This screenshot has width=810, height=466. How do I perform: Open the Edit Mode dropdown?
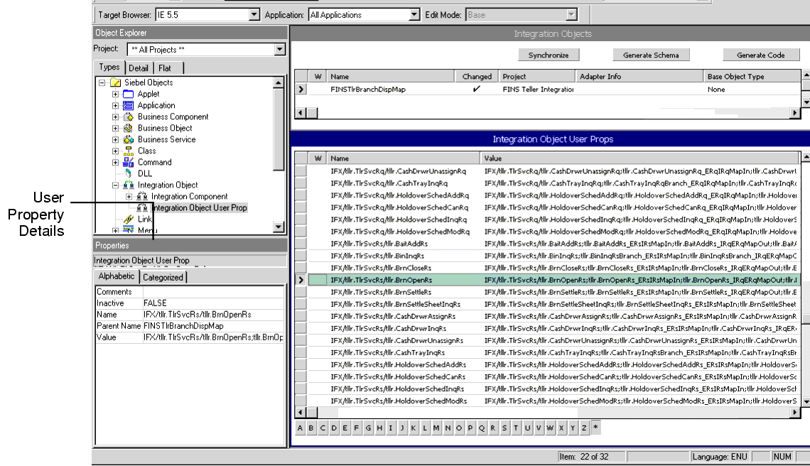[571, 14]
